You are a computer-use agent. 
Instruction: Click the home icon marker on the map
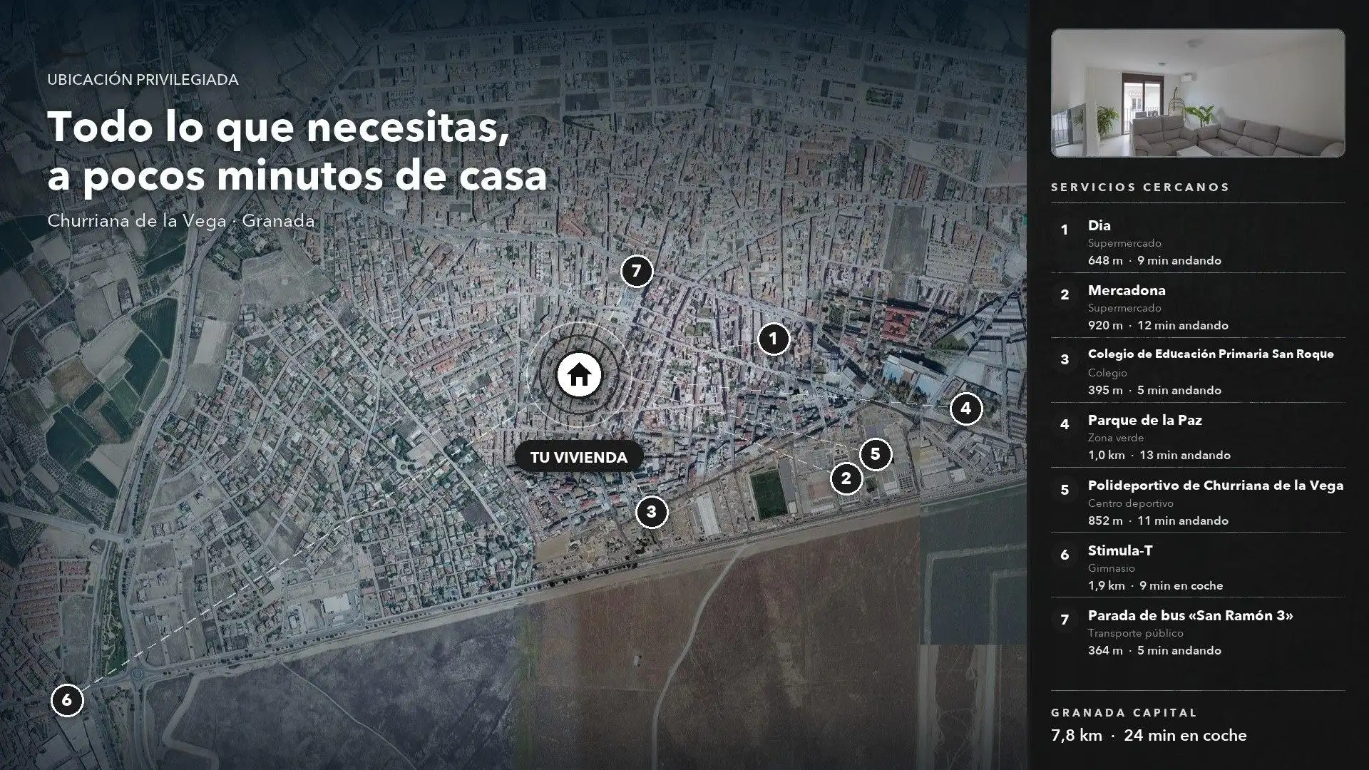coord(579,374)
